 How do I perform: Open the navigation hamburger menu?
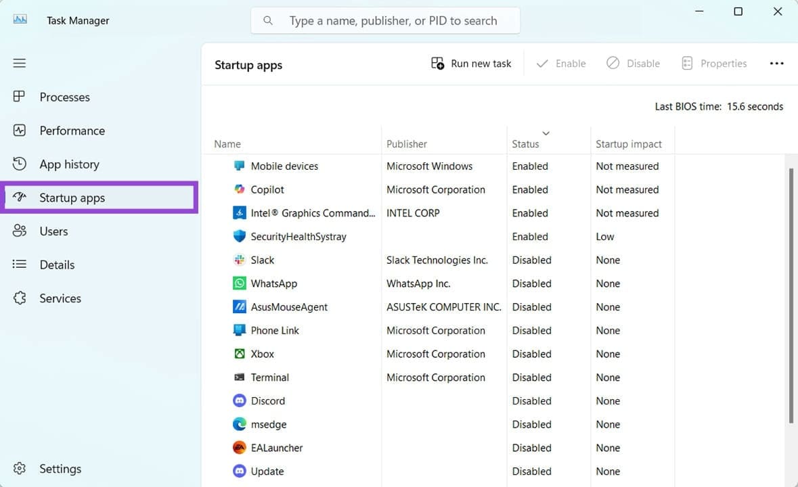pos(19,63)
